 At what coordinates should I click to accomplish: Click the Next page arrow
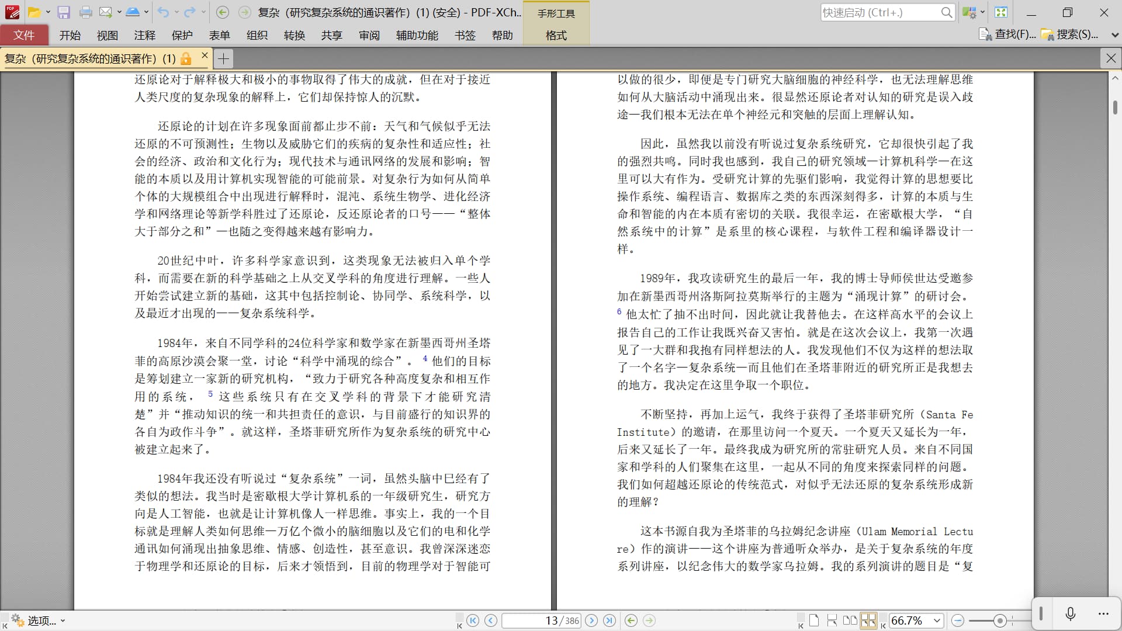(x=591, y=620)
